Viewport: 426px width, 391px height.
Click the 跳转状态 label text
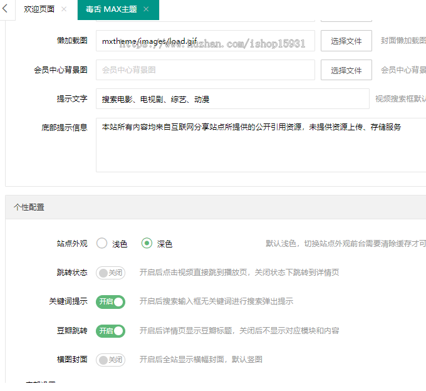pyautogui.click(x=72, y=273)
